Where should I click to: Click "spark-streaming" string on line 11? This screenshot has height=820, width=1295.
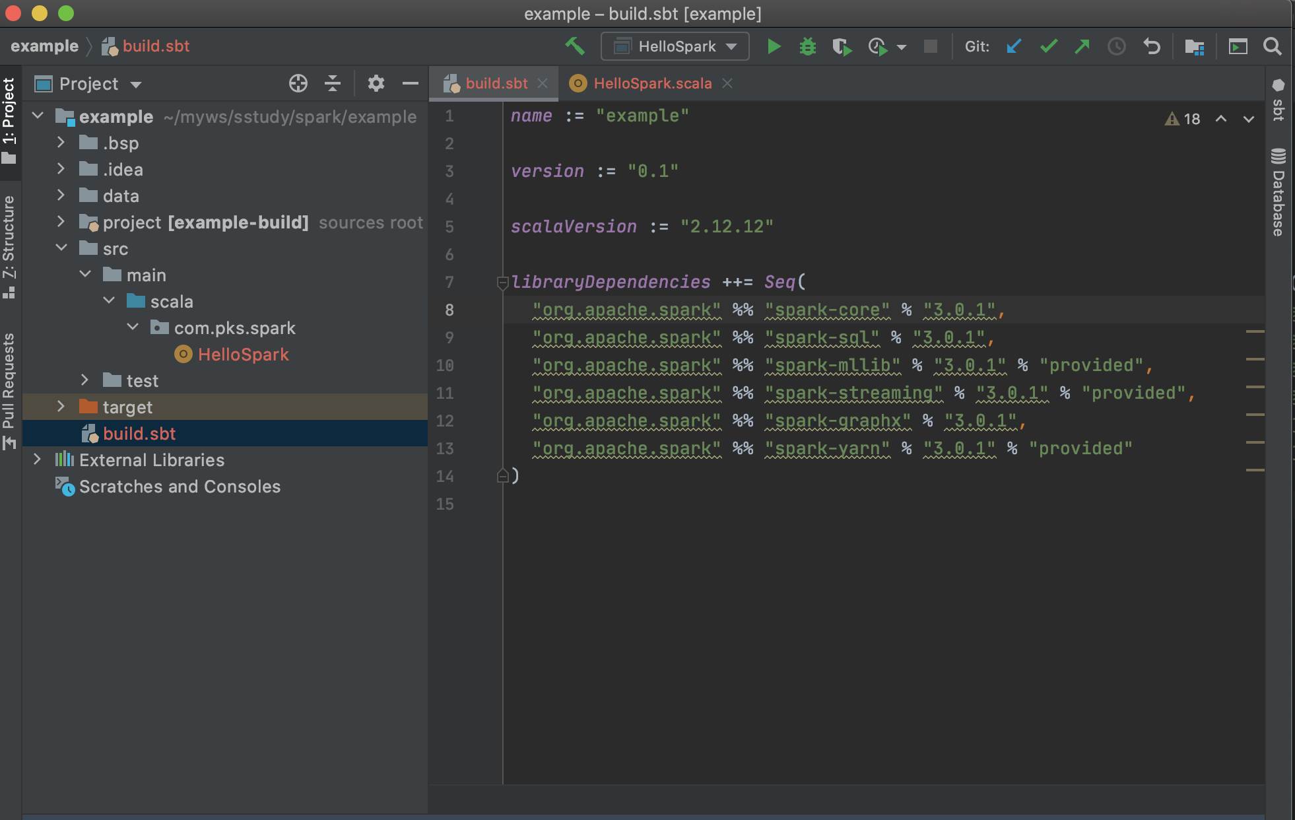[x=854, y=393]
